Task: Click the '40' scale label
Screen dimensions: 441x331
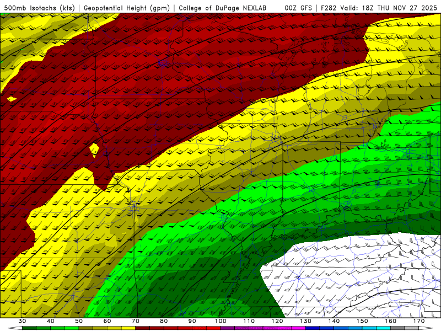Action: 51,321
